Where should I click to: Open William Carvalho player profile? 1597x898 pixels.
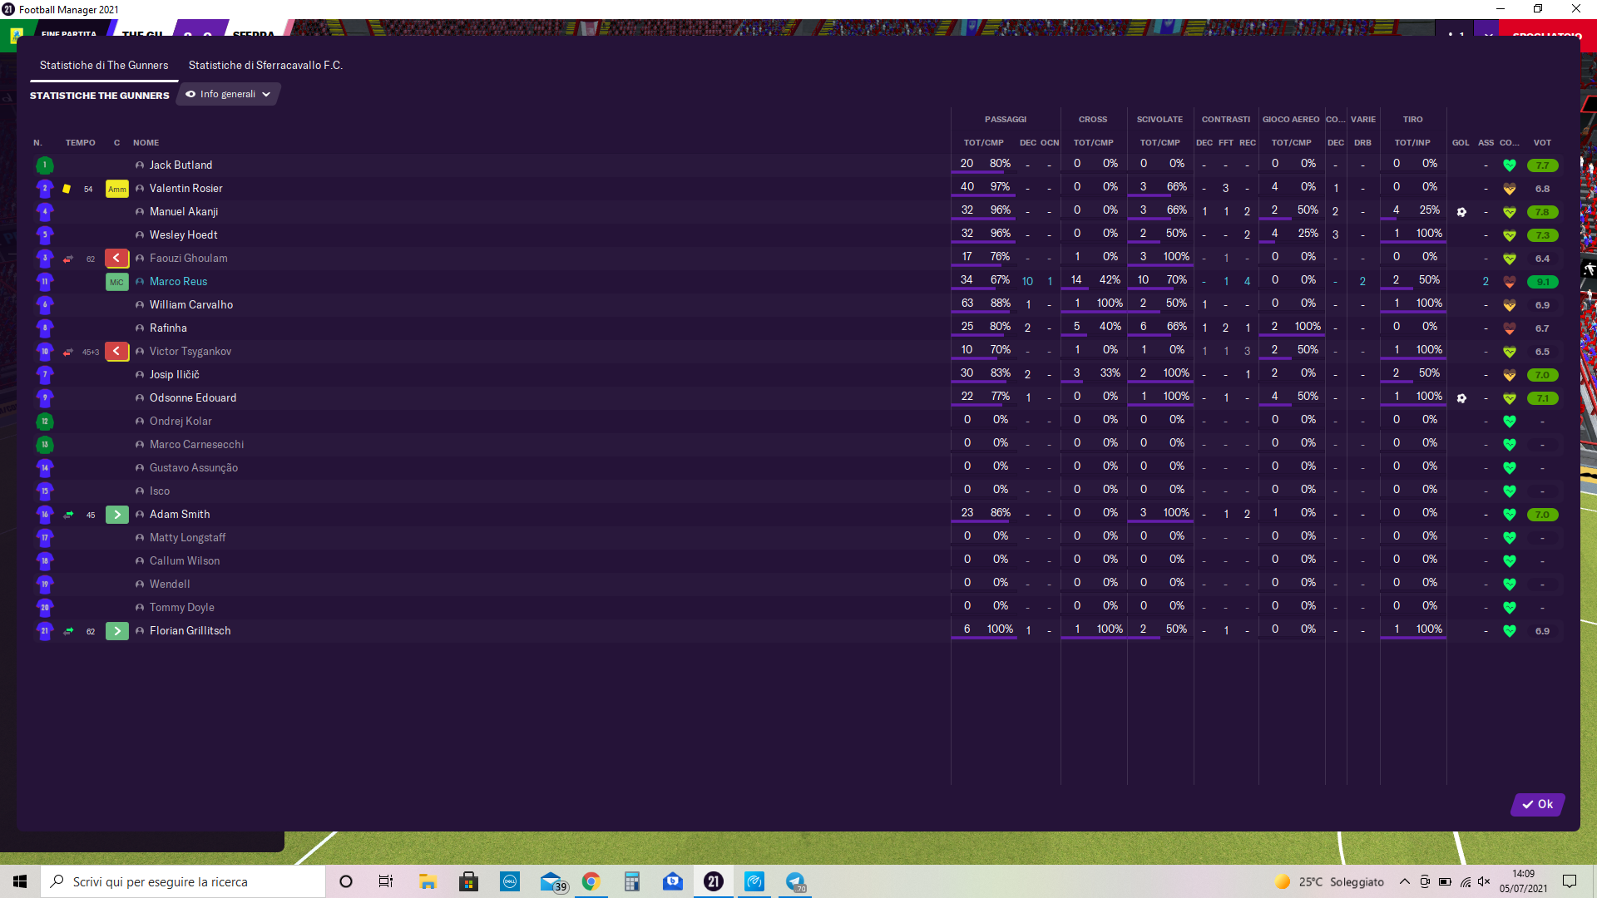(x=191, y=305)
